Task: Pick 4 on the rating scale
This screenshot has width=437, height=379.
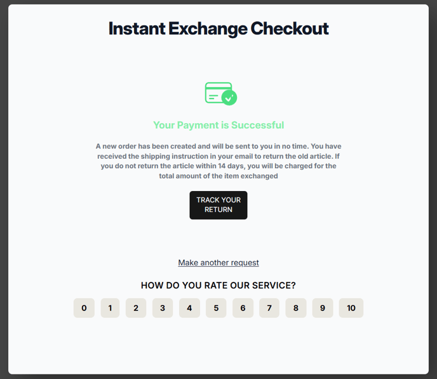Action: pyautogui.click(x=189, y=308)
